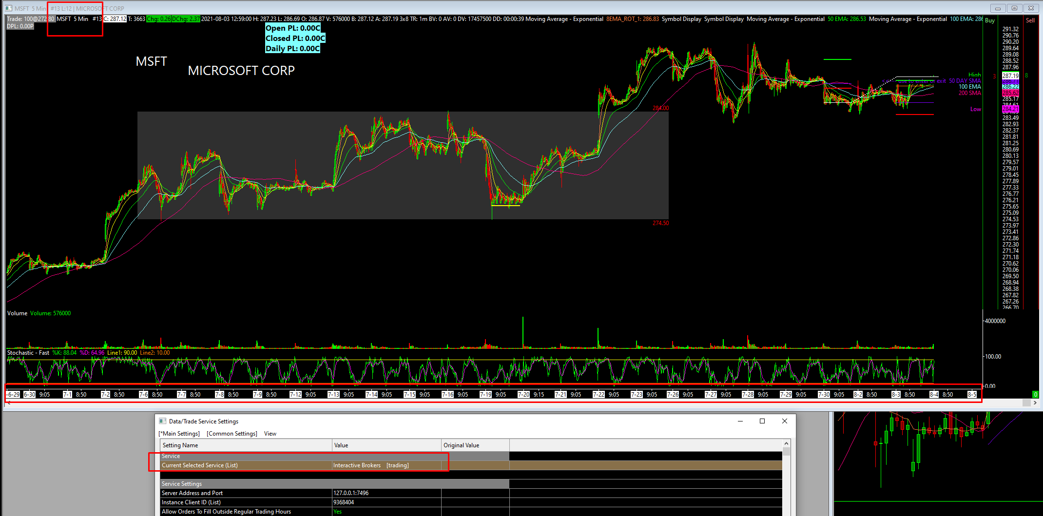Click the Sell button on the chart
The height and width of the screenshot is (516, 1043).
[1030, 20]
